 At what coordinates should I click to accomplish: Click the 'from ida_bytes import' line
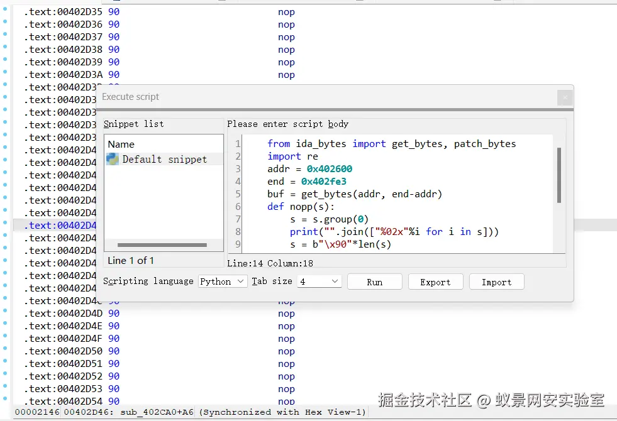tap(392, 144)
